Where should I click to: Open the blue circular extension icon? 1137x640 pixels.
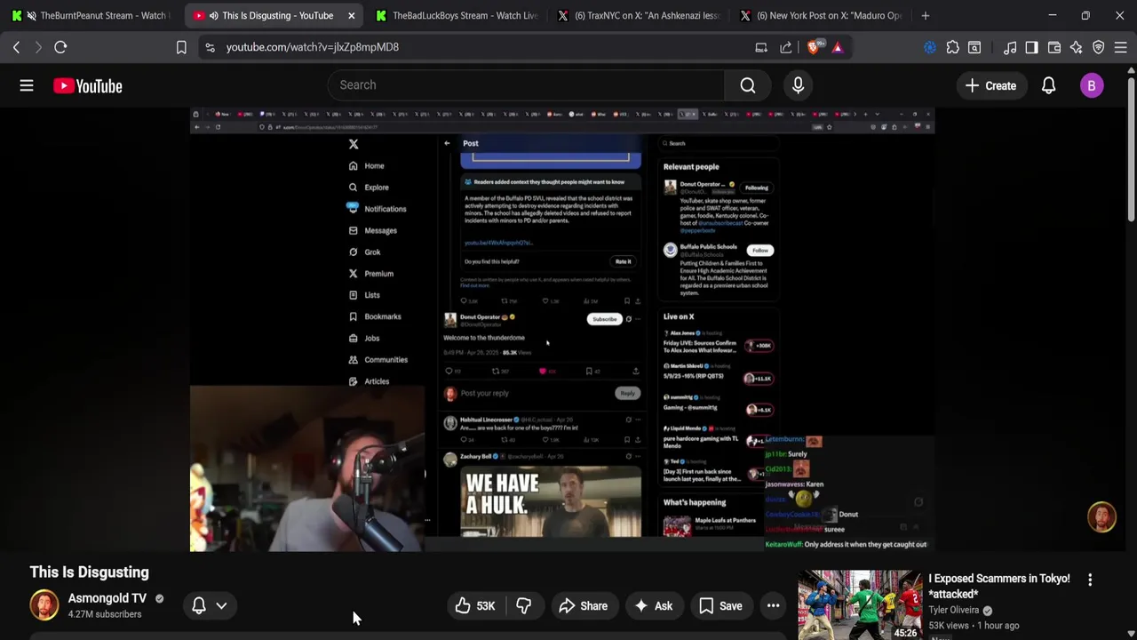(930, 47)
